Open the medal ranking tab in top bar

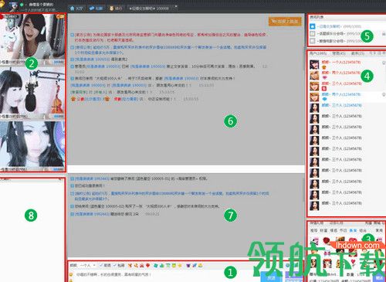point(116,8)
